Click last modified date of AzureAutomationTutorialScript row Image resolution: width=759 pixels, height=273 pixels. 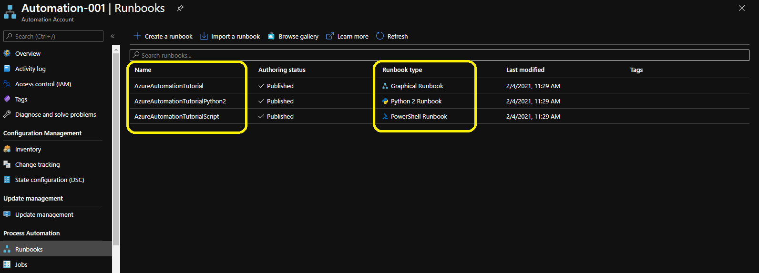point(533,116)
